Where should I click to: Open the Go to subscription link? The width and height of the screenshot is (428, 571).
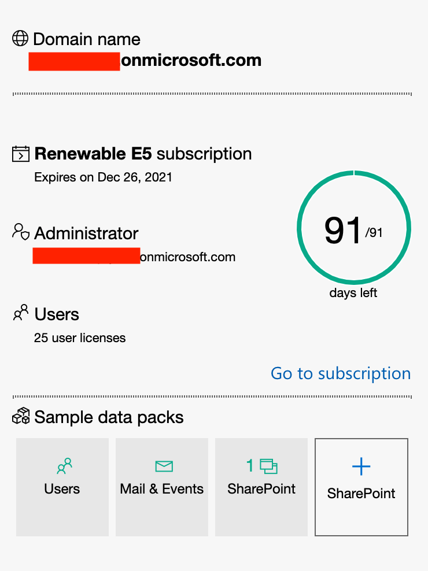[341, 373]
